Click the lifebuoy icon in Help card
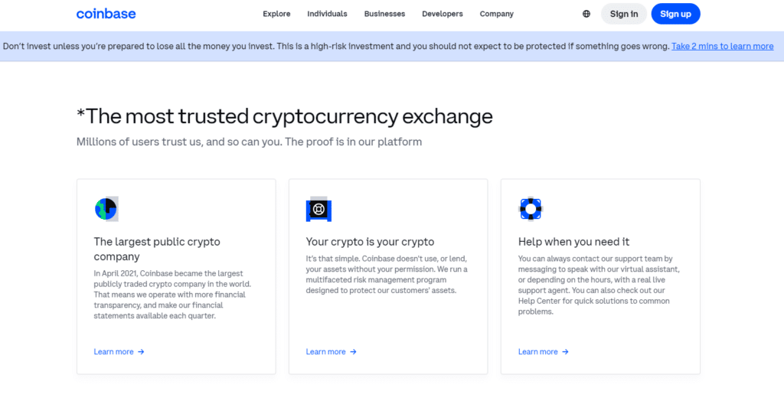Viewport: 784px width, 411px height. (531, 209)
